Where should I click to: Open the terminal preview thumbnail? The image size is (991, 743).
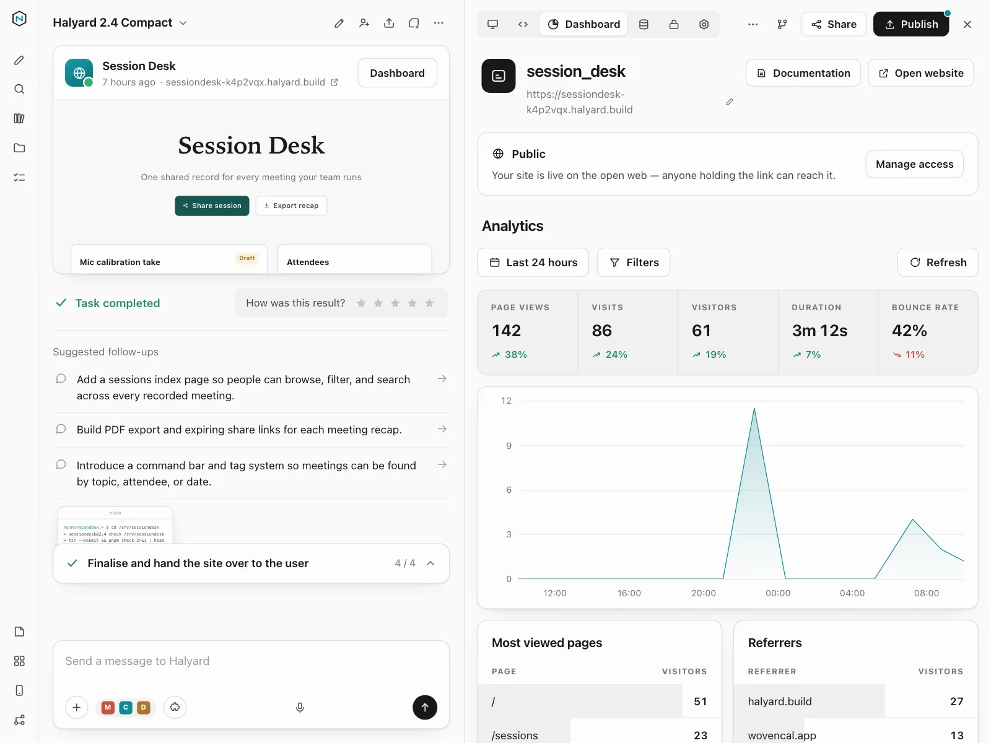[x=115, y=526]
